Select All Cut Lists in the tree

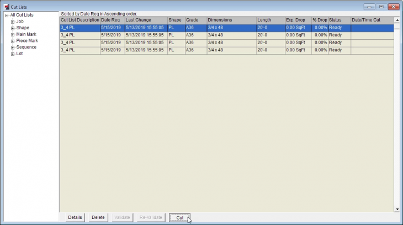[x=22, y=15]
